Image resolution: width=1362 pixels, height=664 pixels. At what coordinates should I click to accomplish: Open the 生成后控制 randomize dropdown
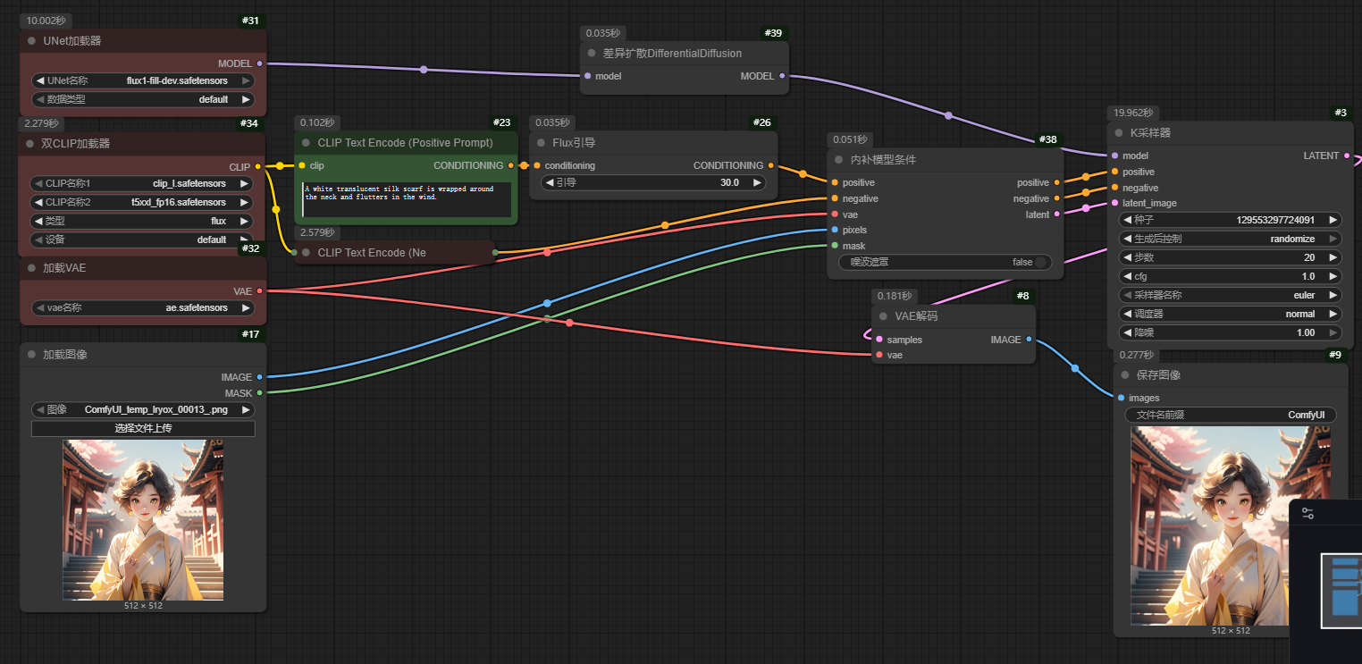[x=1227, y=239]
